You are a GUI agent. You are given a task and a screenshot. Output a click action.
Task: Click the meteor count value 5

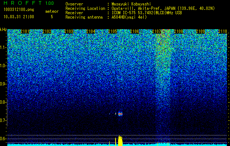52,17
